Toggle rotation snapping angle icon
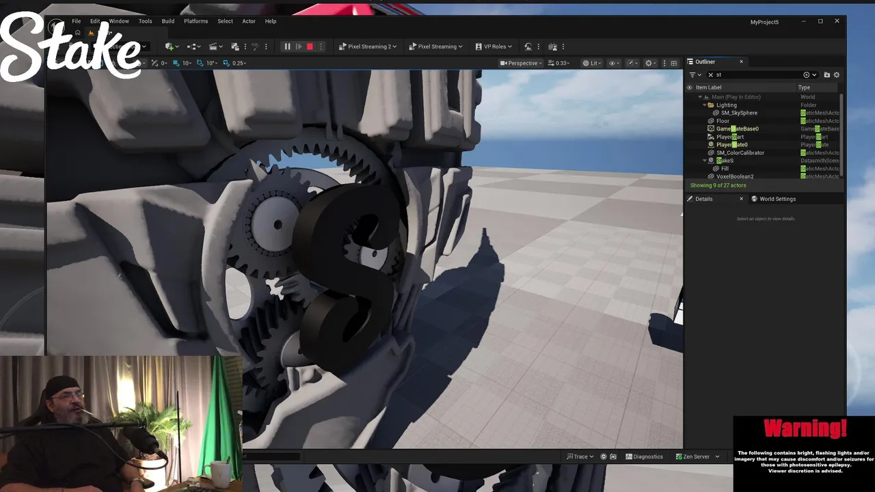The image size is (875, 492). tap(154, 63)
